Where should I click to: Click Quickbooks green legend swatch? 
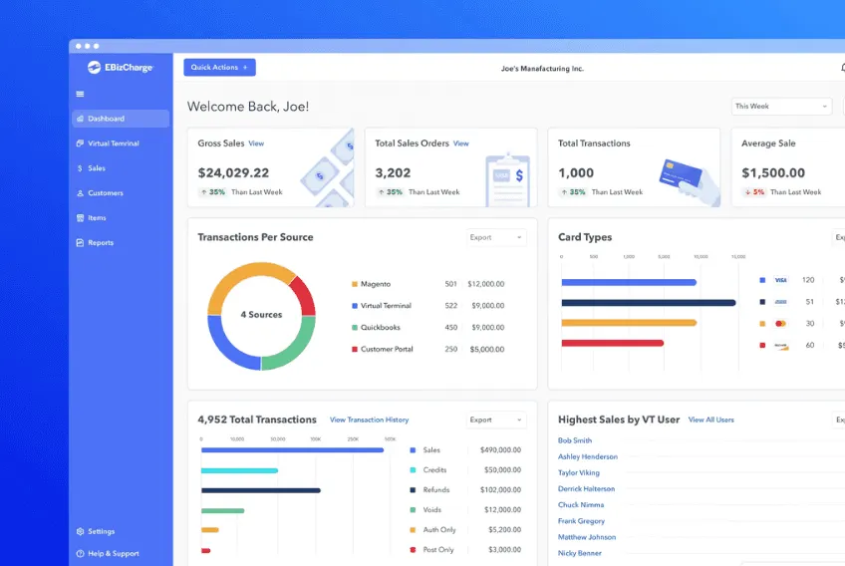tap(355, 327)
